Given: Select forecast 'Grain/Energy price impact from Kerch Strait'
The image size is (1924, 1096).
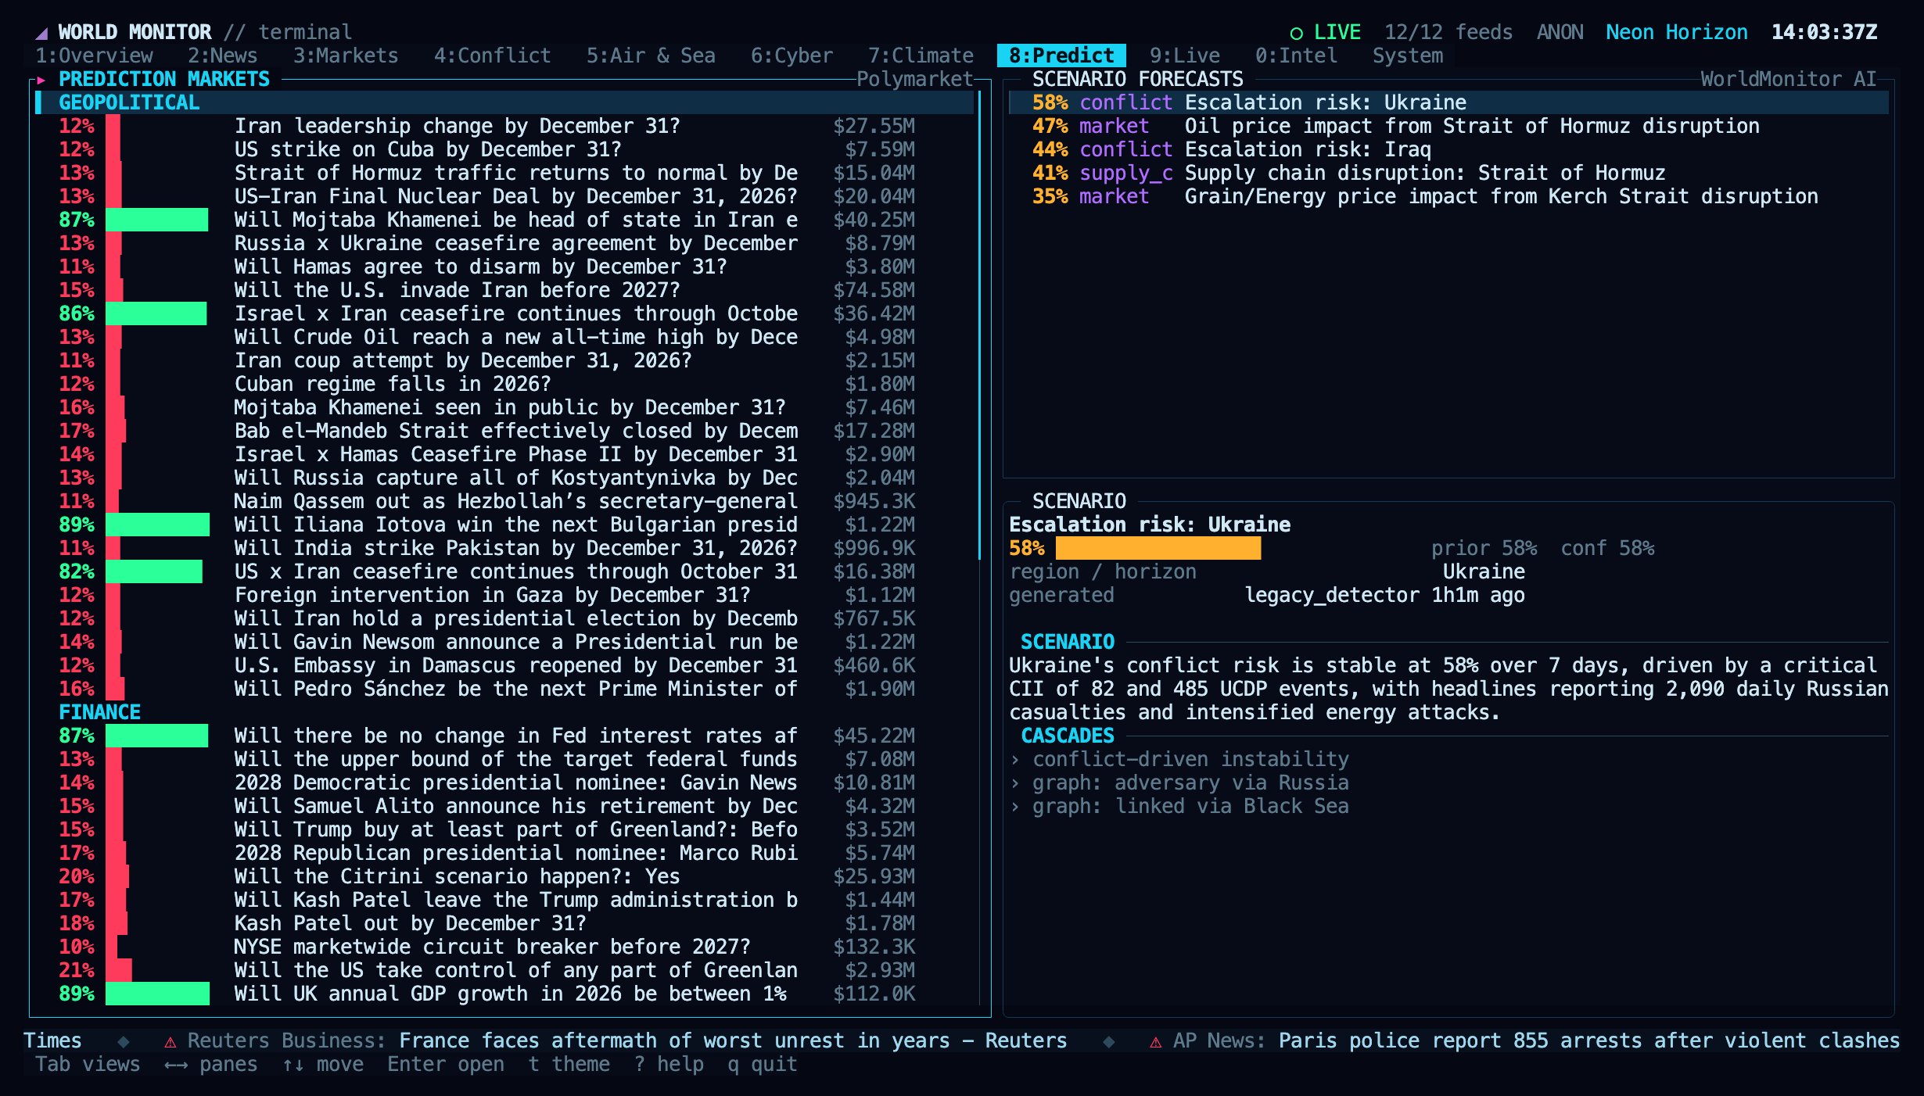Looking at the screenshot, I should point(1448,196).
